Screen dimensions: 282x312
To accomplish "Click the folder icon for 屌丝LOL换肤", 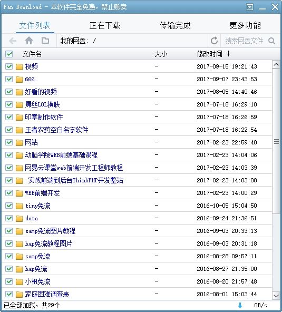I will coord(19,105).
